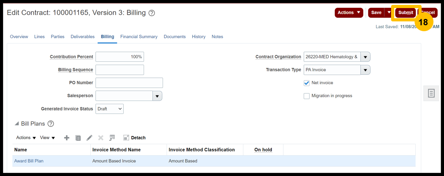Open help icon next to Bill Plans
Screen dimensions: 444x176
pyautogui.click(x=51, y=124)
